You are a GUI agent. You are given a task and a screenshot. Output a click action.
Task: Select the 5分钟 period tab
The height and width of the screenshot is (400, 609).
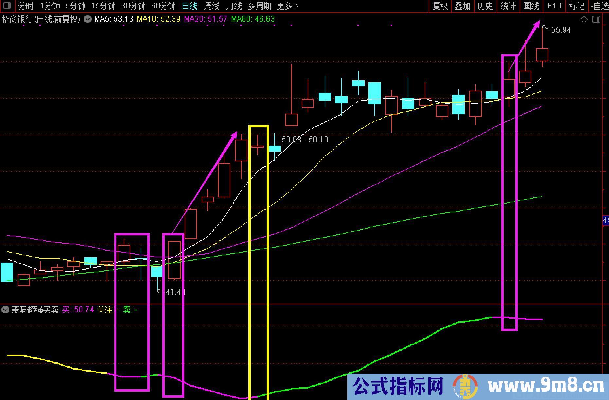point(75,6)
